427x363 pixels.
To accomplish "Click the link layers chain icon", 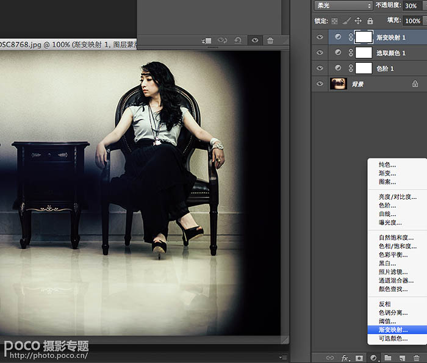I will tap(330, 358).
